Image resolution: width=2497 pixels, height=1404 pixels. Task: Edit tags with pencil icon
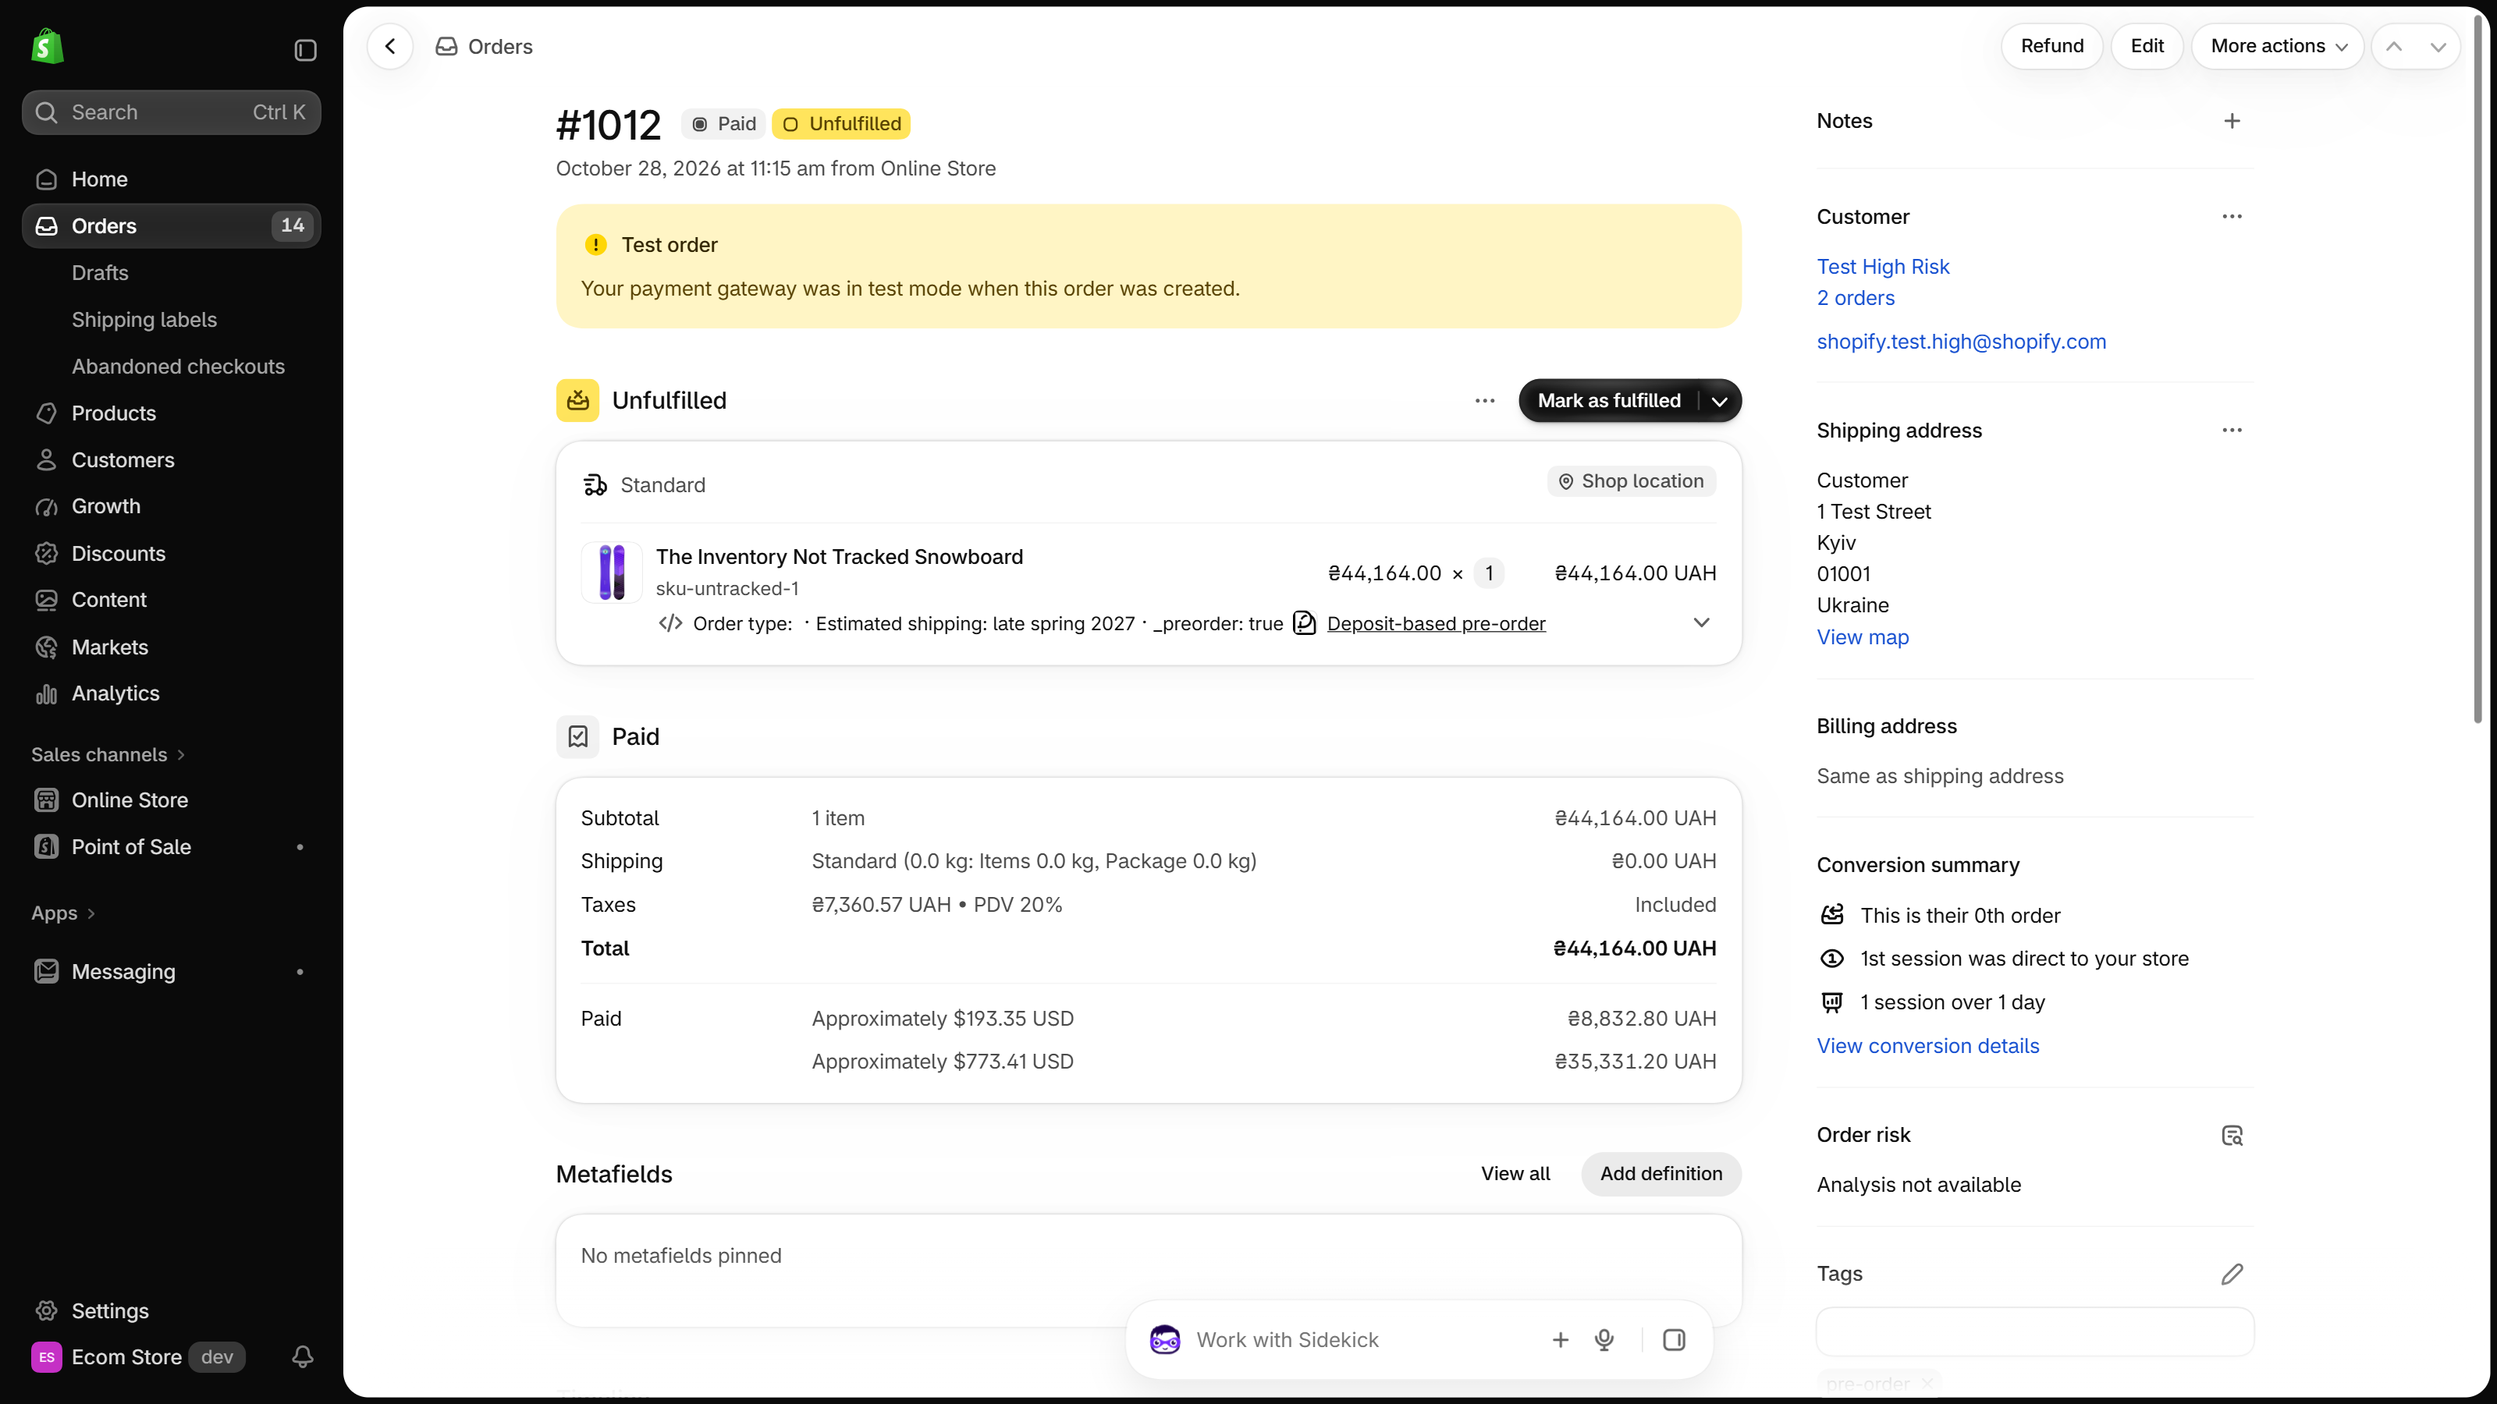[x=2232, y=1273]
